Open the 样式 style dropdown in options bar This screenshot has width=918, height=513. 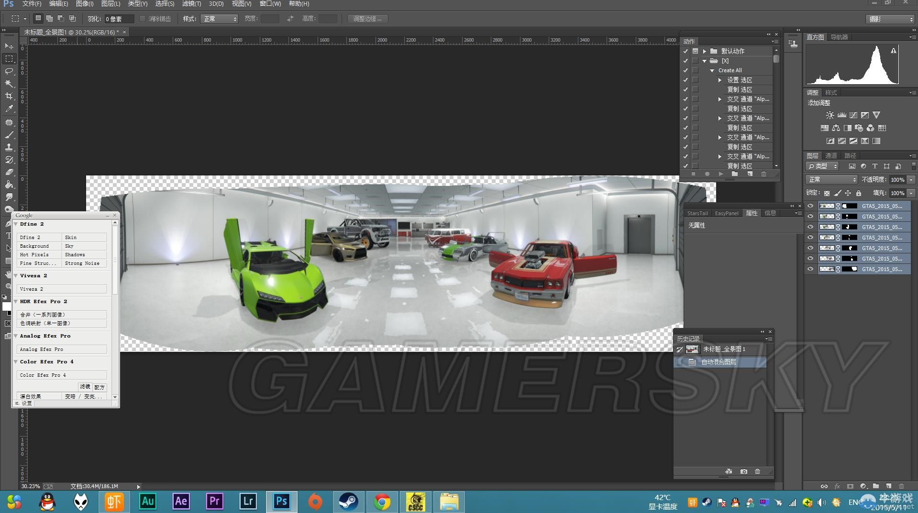pyautogui.click(x=220, y=19)
